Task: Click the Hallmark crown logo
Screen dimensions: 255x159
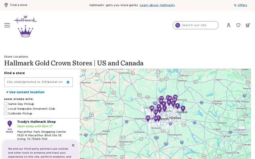Action: [25, 26]
